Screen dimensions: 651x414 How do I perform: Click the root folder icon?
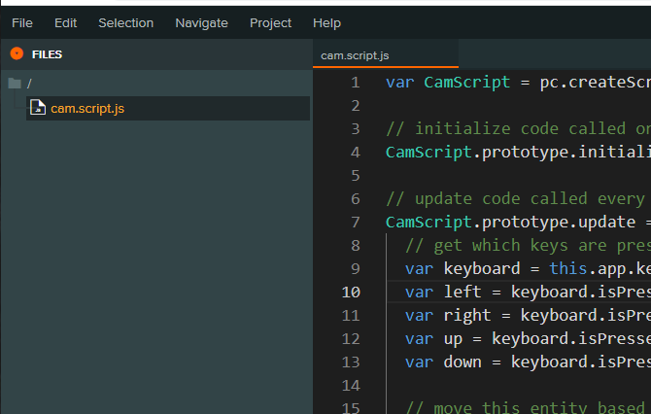15,84
